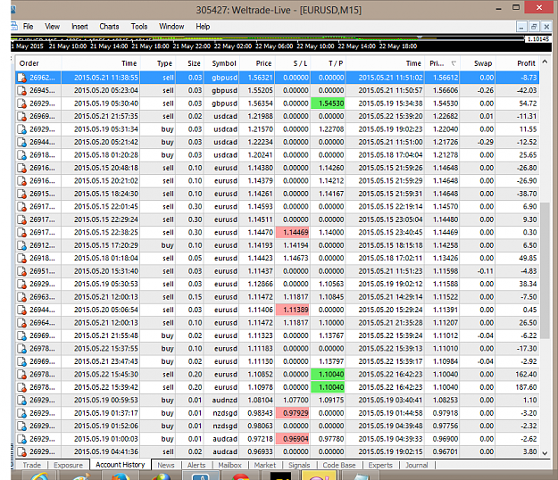The width and height of the screenshot is (558, 480).
Task: Restore the inner chart window via its restore button
Action: 534,27
